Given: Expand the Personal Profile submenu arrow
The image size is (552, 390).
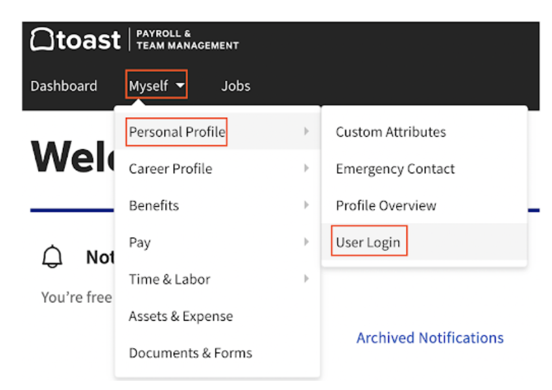Looking at the screenshot, I should tap(307, 132).
